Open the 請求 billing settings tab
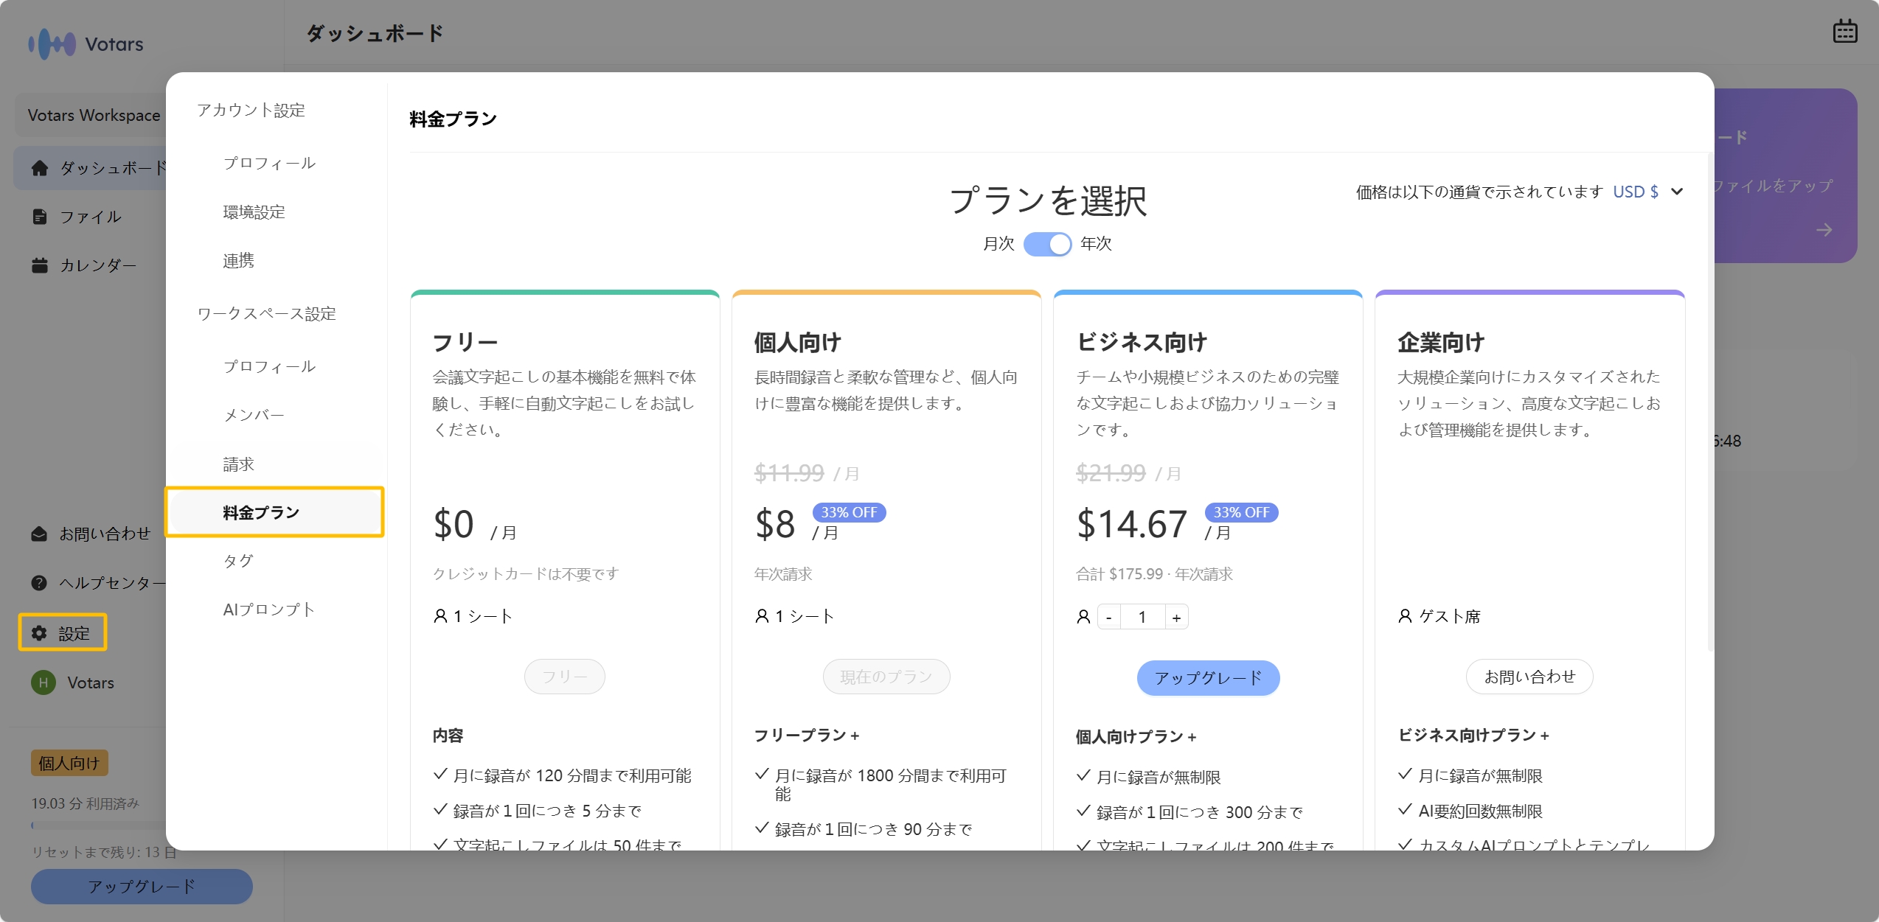The image size is (1879, 922). [x=238, y=464]
